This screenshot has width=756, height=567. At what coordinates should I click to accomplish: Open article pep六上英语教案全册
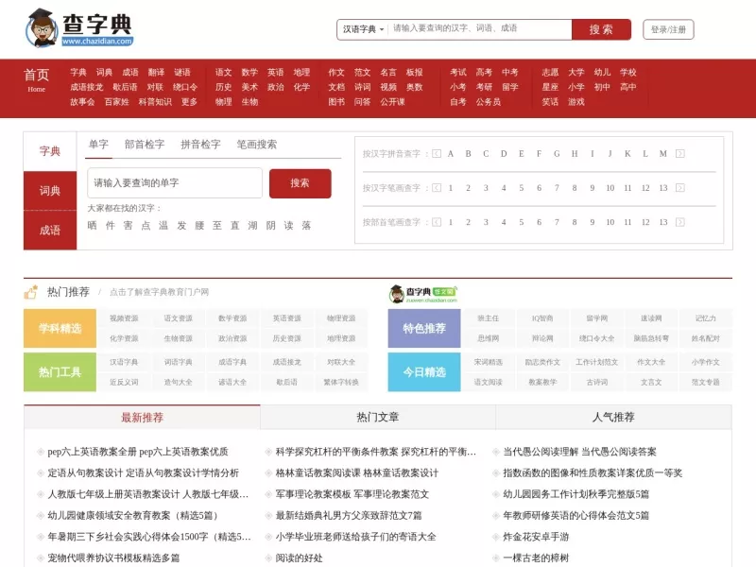tap(138, 452)
